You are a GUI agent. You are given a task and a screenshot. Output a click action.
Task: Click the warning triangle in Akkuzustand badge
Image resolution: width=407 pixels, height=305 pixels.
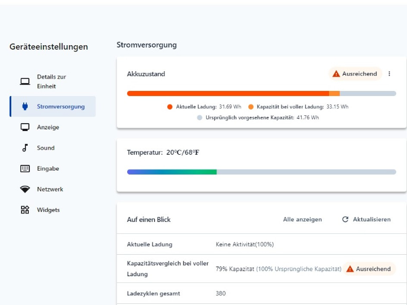[336, 74]
